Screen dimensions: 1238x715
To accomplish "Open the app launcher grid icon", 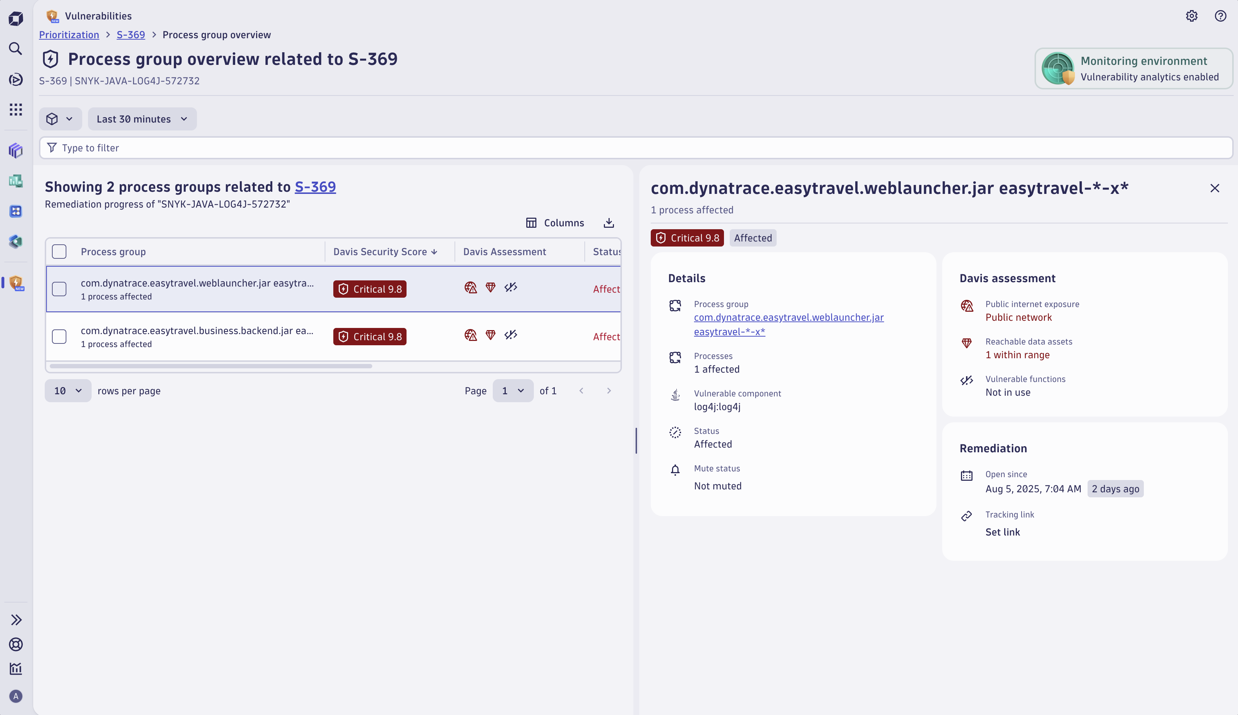I will point(15,110).
